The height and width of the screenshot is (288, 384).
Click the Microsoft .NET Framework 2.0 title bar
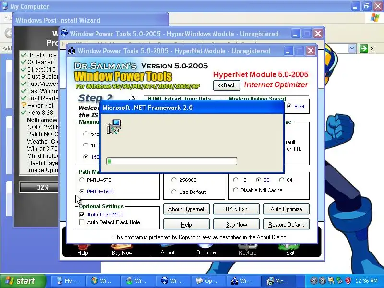[x=192, y=108]
